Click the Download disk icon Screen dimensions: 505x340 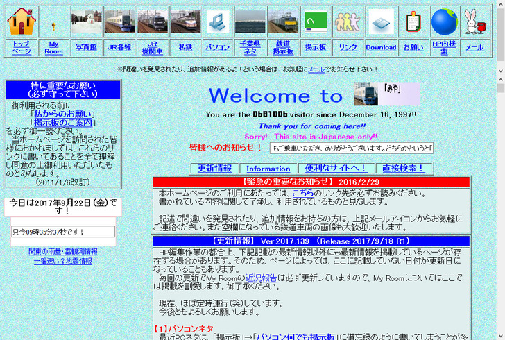pos(381,22)
